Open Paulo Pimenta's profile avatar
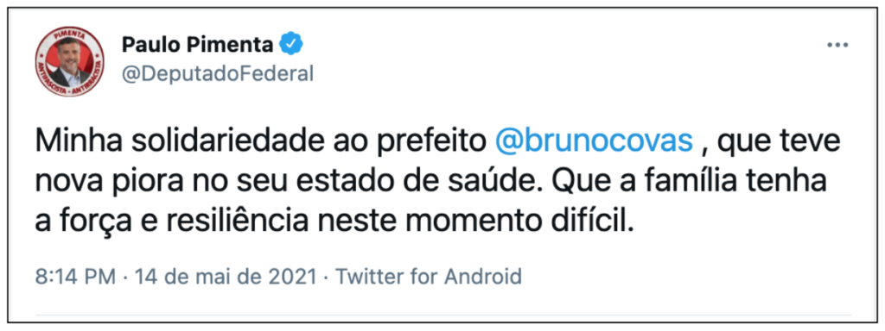 point(70,60)
